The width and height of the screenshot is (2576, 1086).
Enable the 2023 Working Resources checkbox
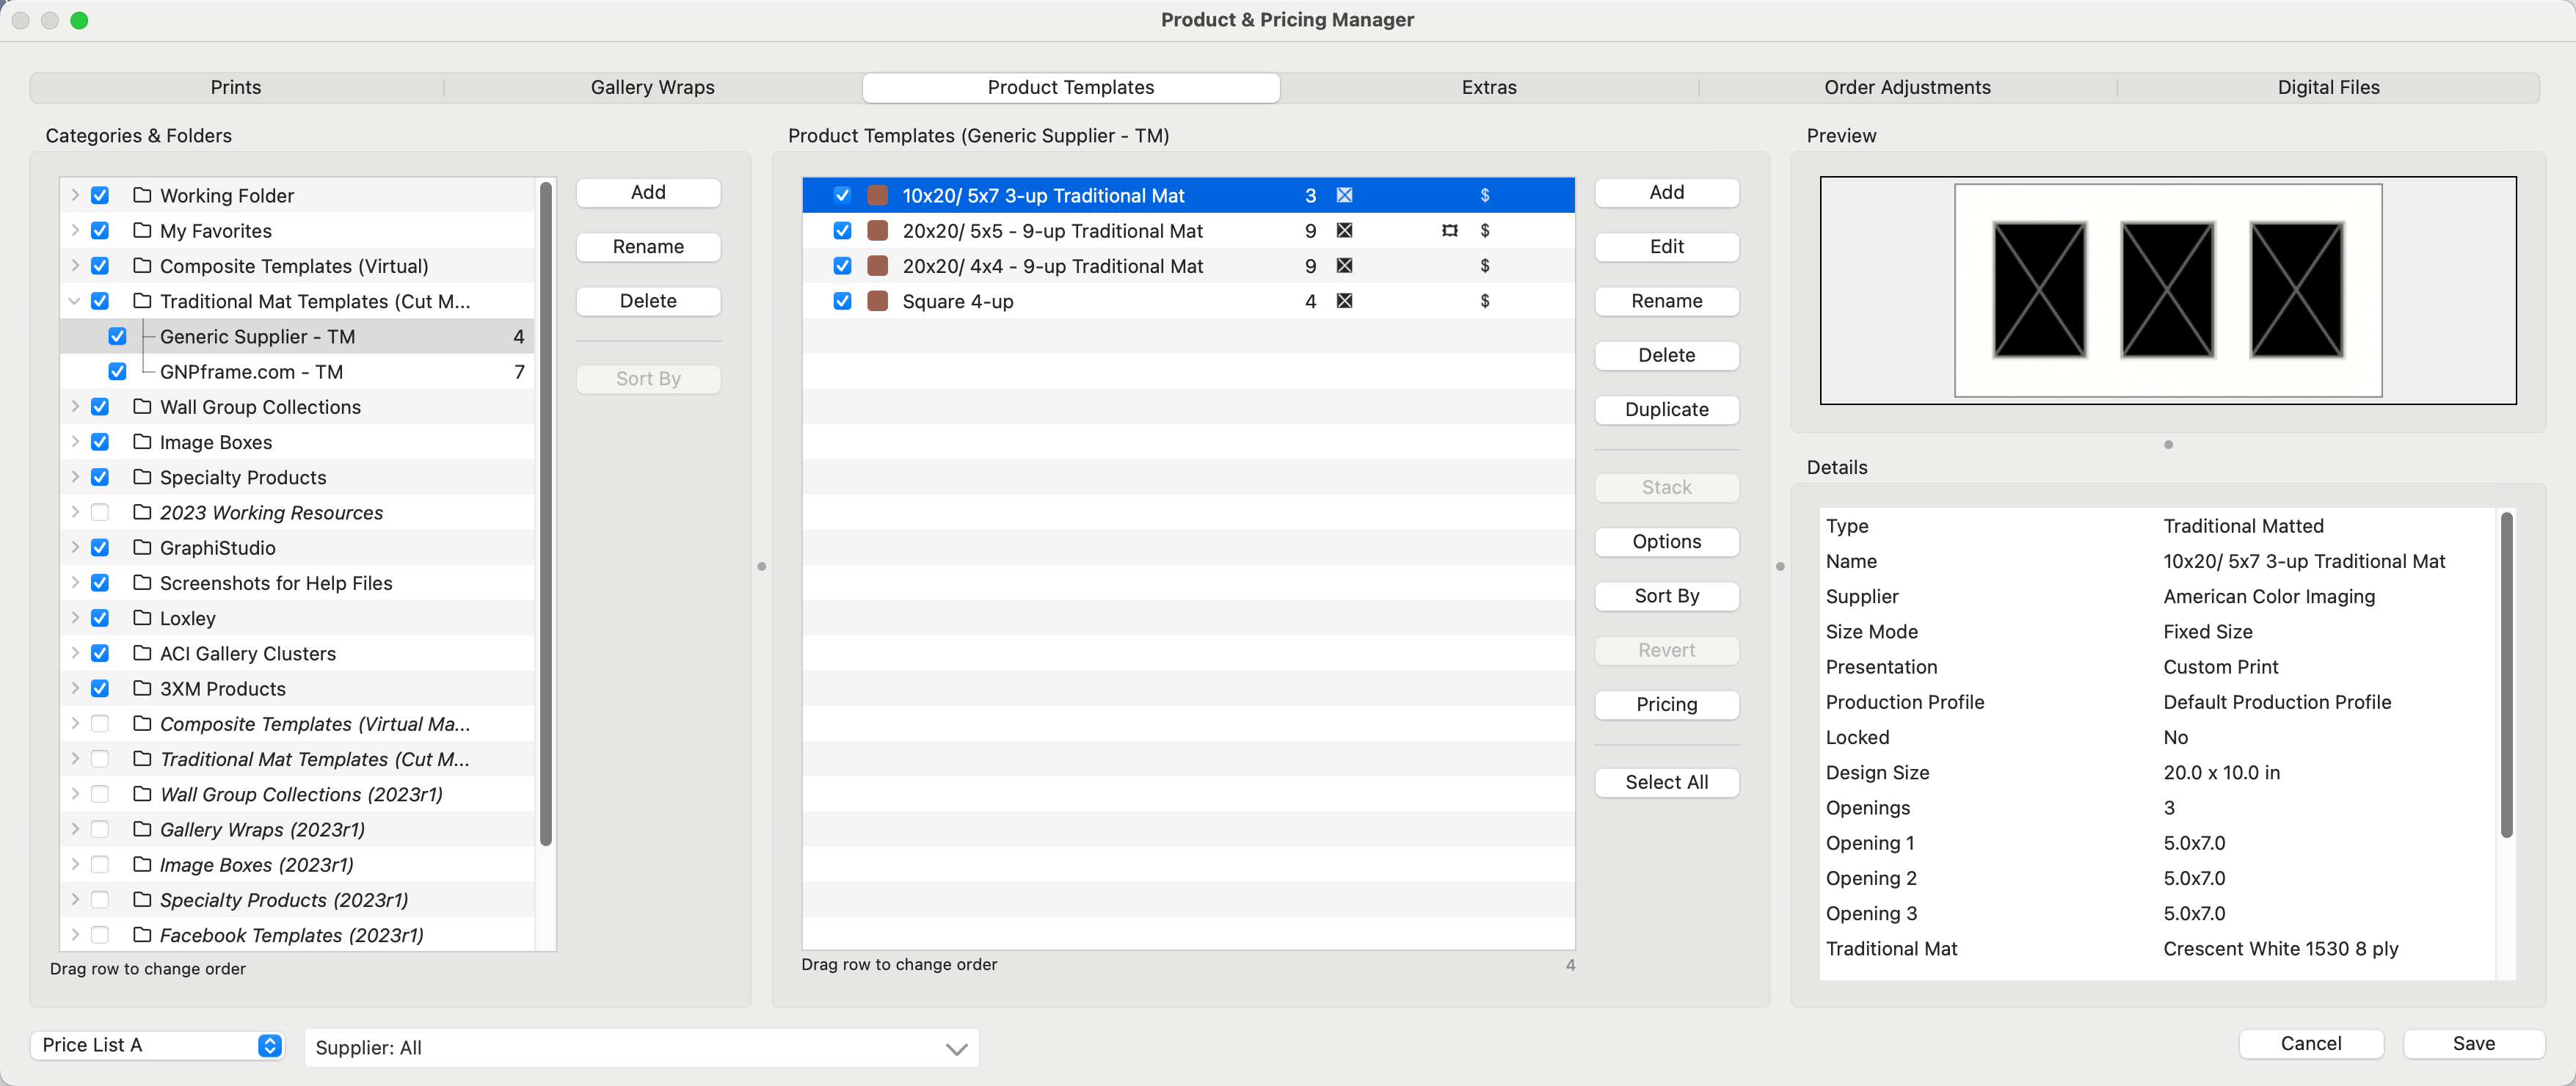point(100,513)
